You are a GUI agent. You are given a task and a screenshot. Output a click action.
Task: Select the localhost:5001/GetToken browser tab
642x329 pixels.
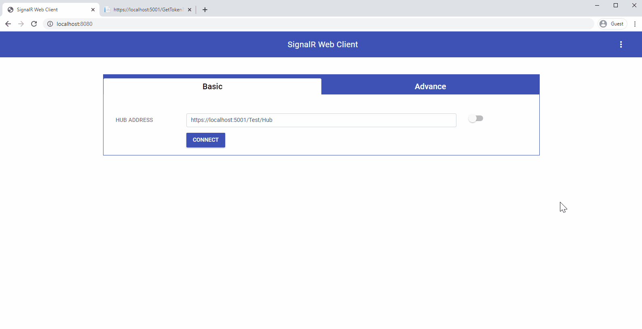tap(148, 10)
